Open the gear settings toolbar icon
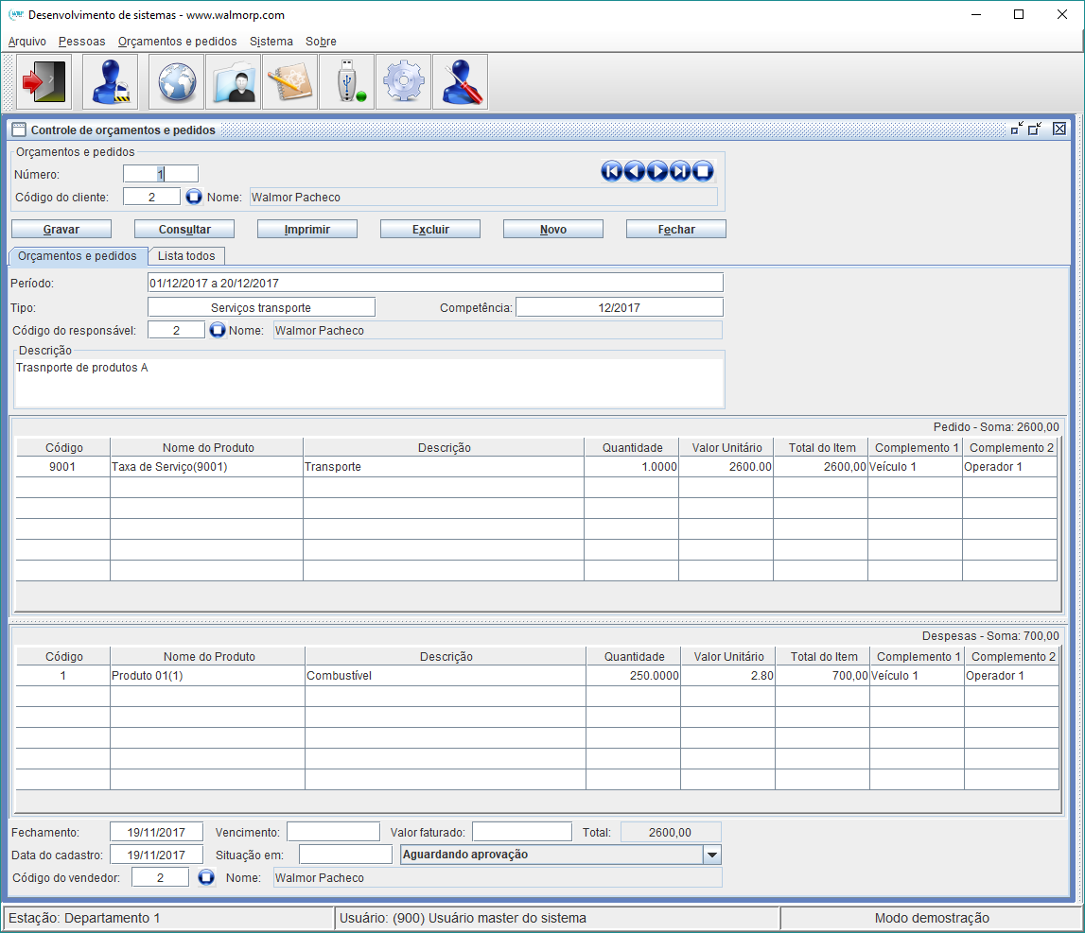1085x933 pixels. (x=403, y=82)
